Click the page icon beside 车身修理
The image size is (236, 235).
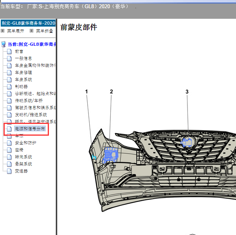(9, 72)
